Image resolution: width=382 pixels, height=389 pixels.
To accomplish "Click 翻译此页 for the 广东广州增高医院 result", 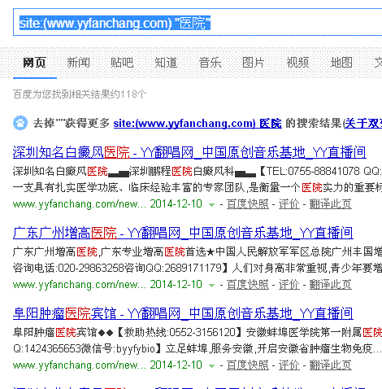I will pos(331,285).
